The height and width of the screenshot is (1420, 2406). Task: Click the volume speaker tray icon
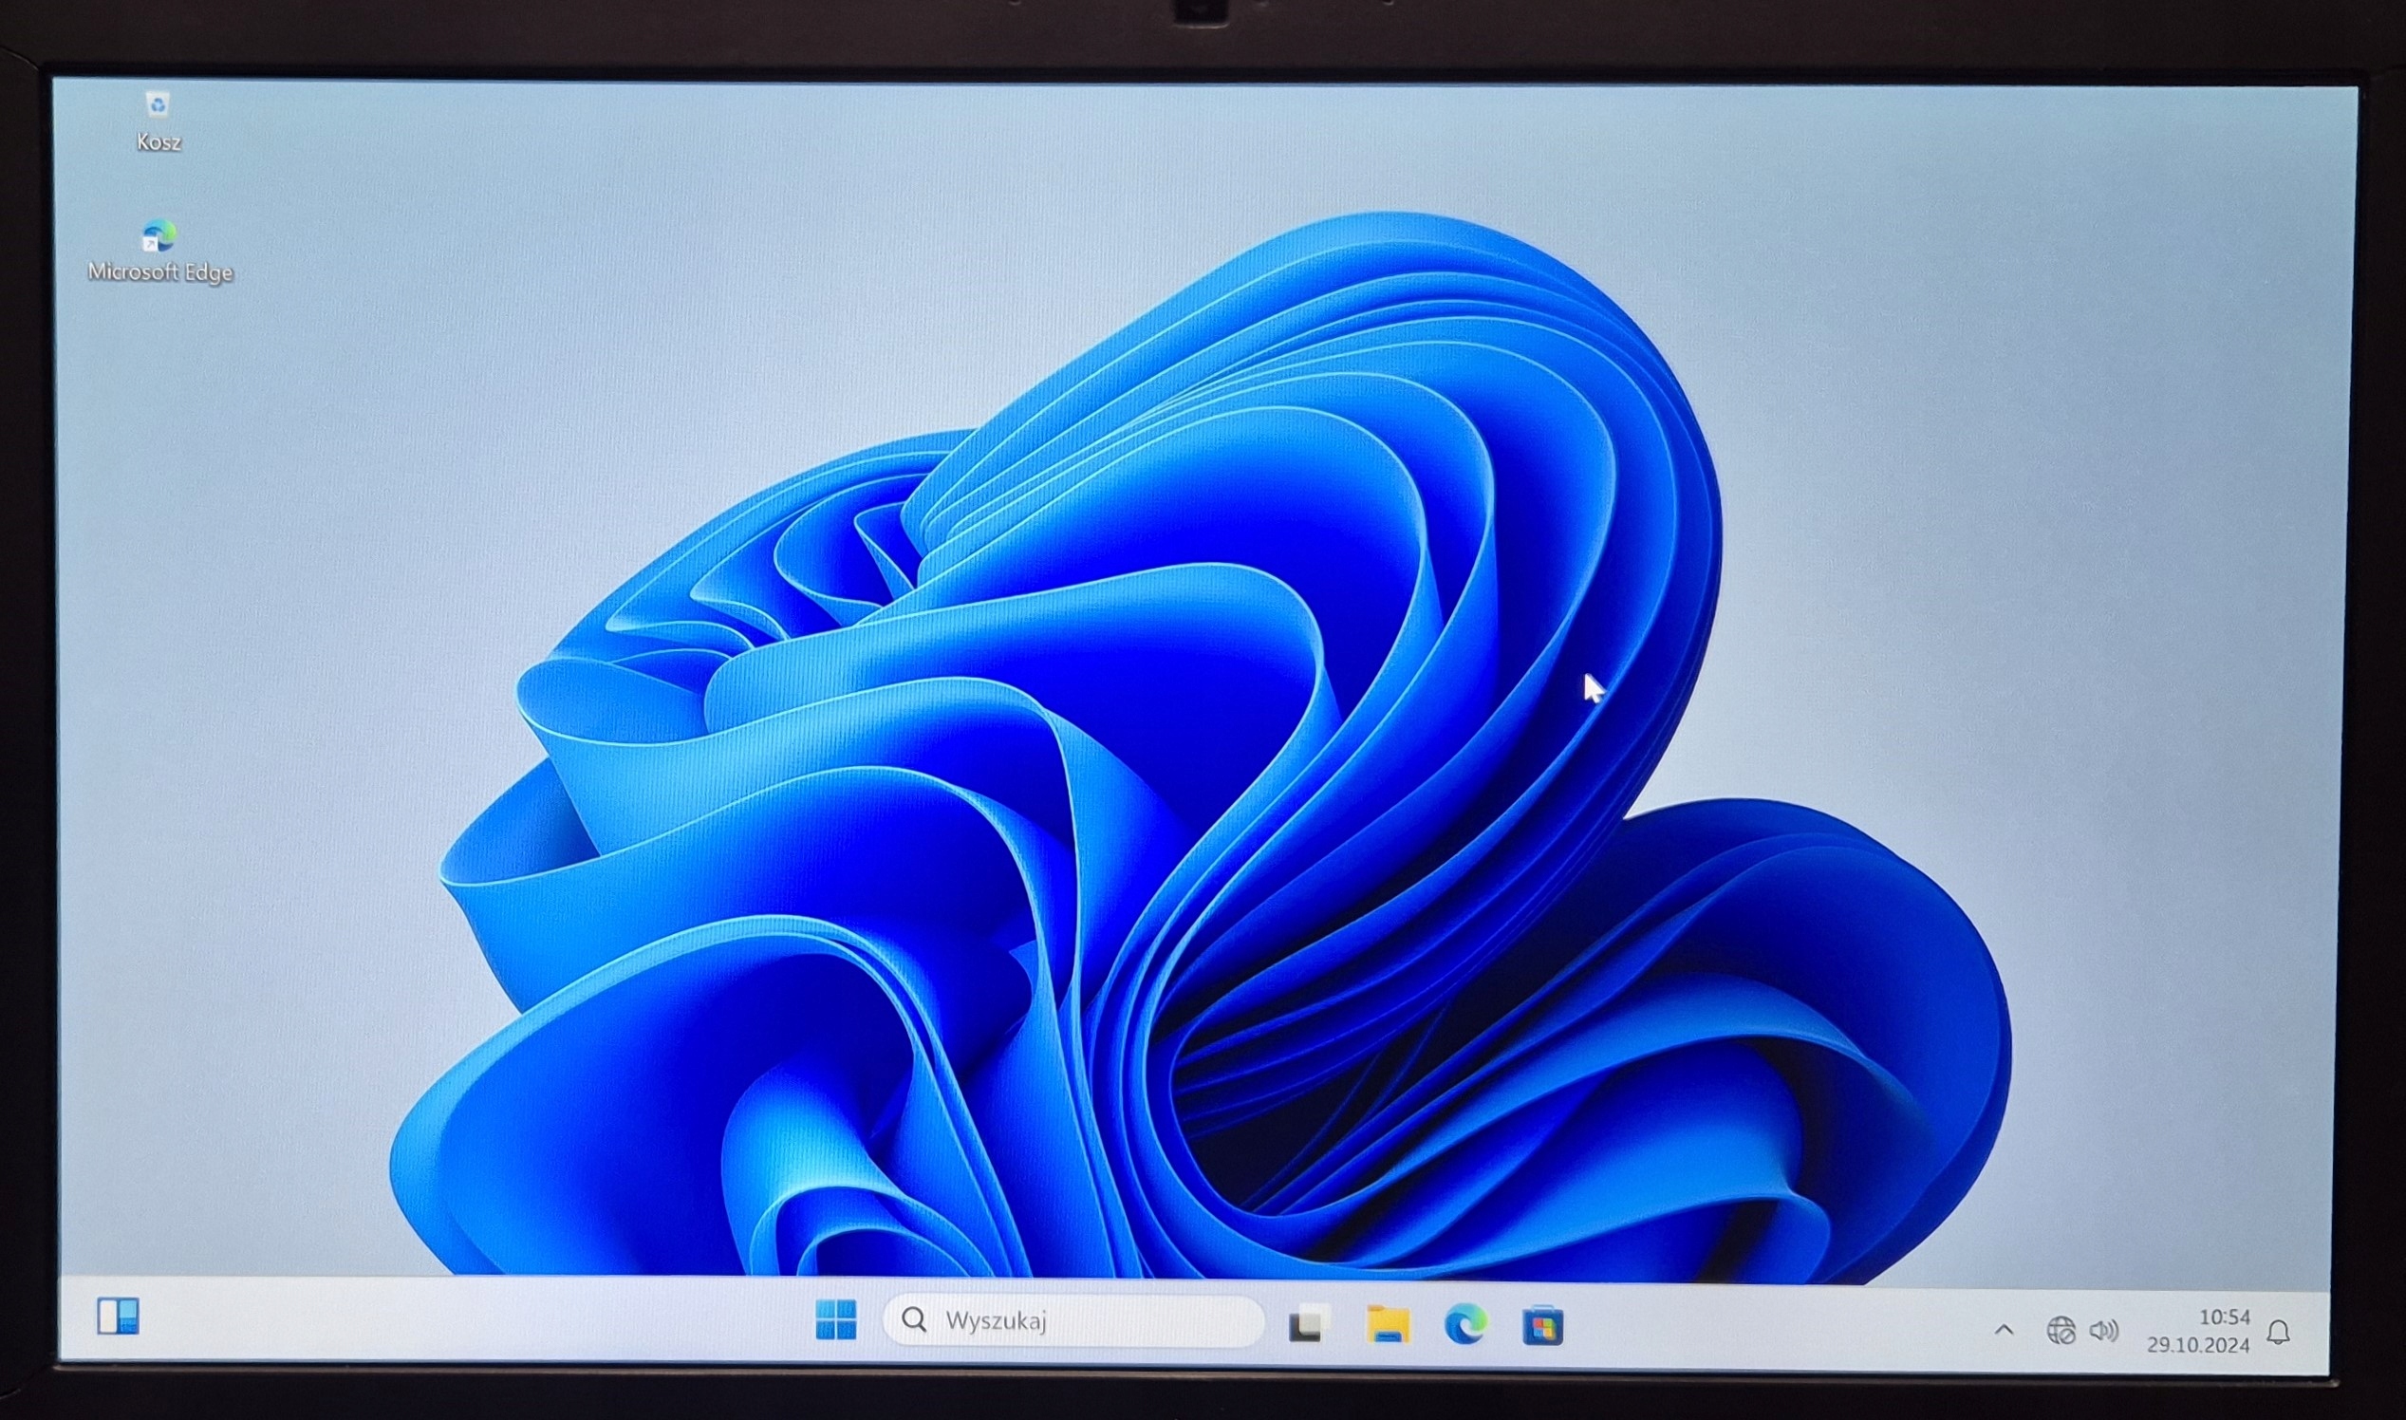(x=2102, y=1331)
